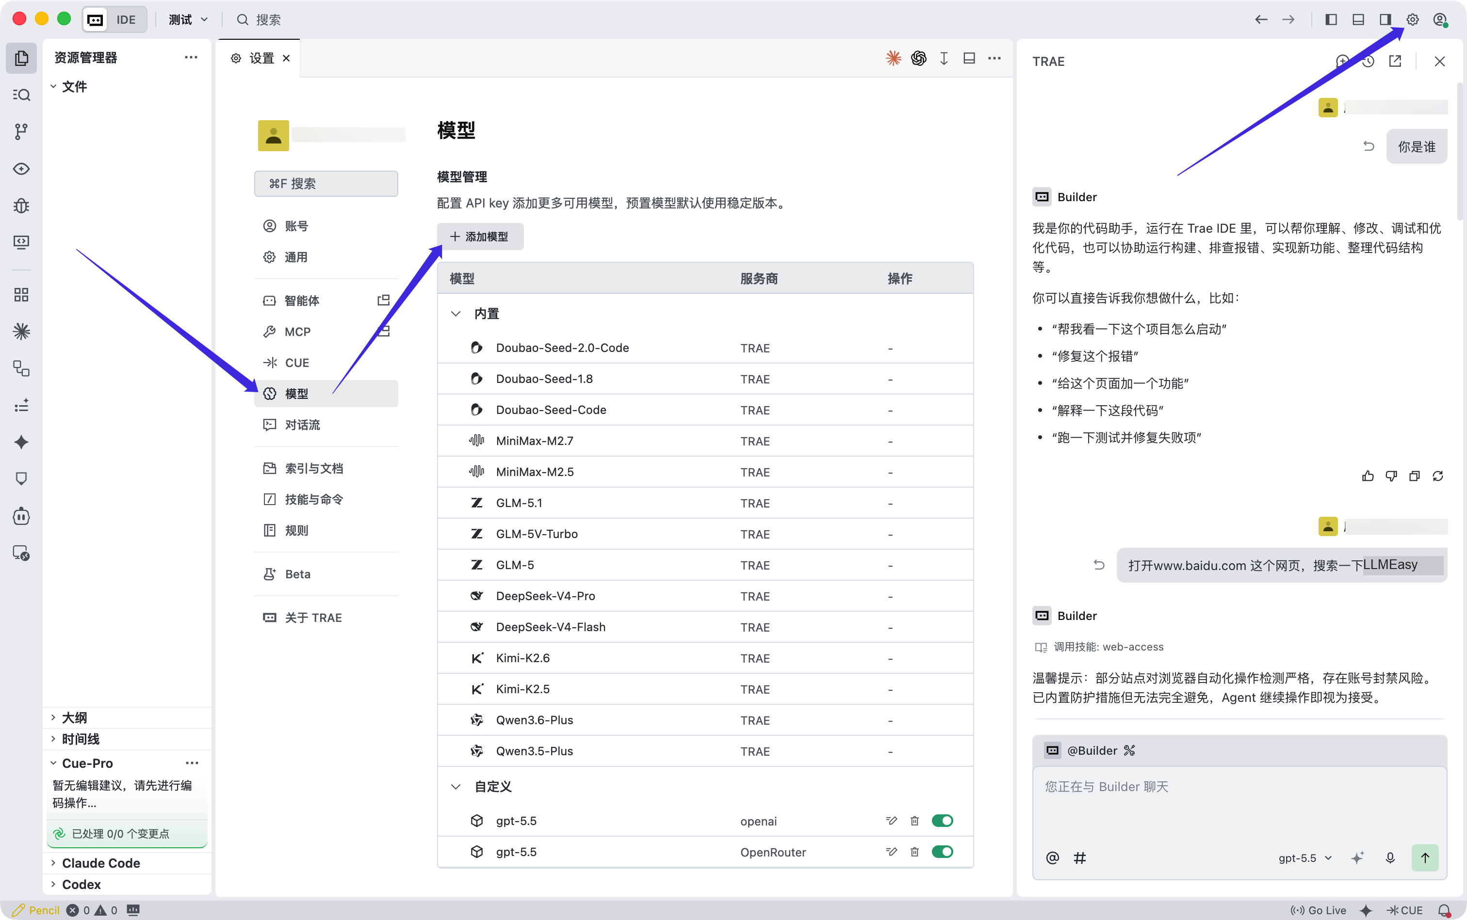1467x920 pixels.
Task: Click the sparkle prompt optimize icon
Action: coord(1357,858)
